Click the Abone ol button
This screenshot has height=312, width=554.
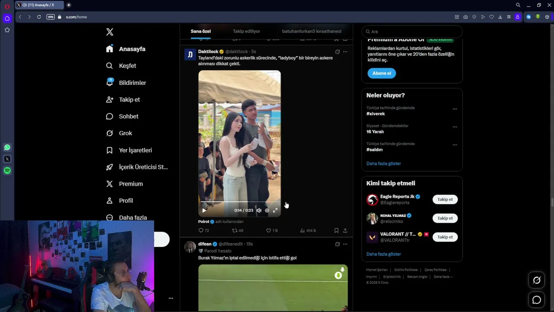(382, 73)
